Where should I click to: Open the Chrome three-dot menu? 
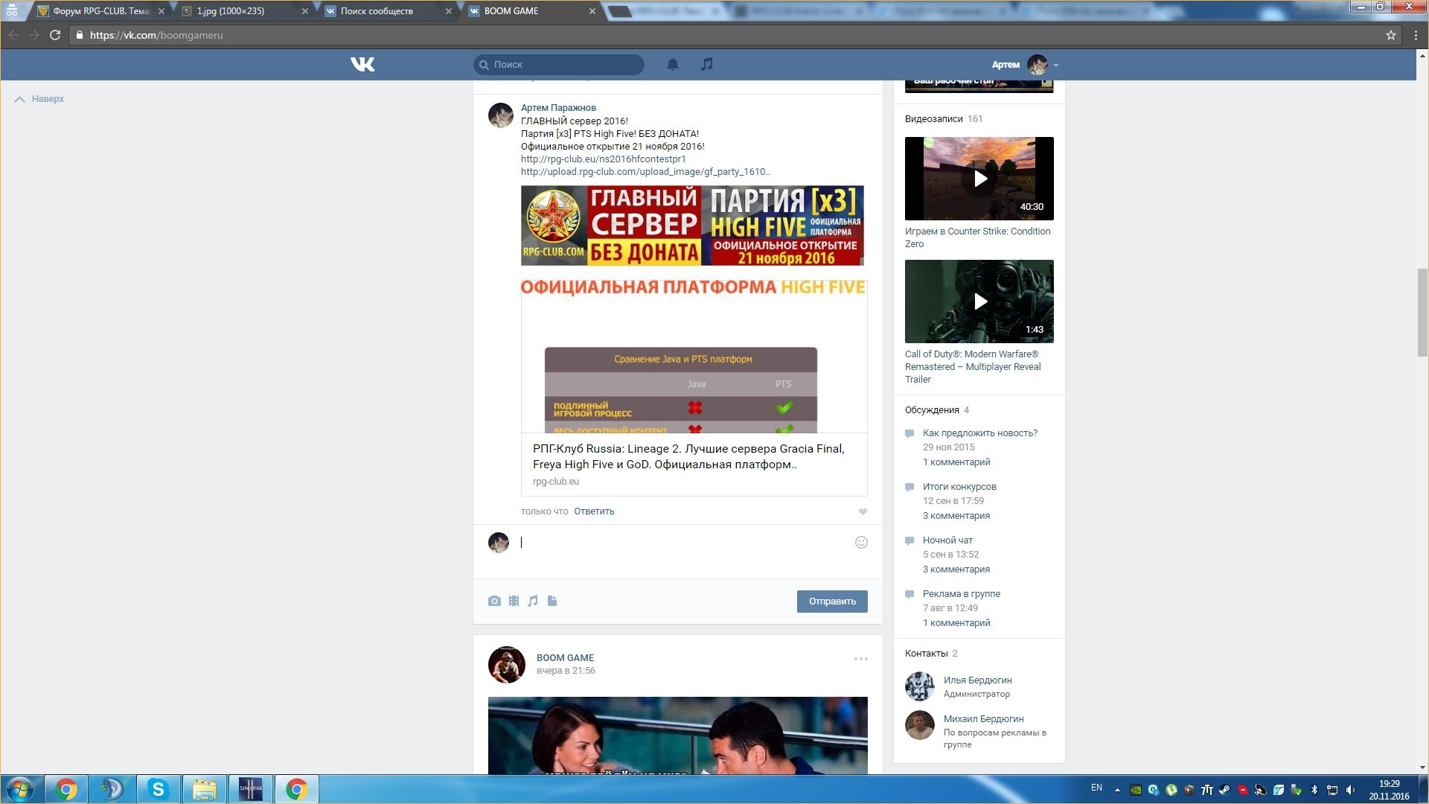coord(1416,35)
